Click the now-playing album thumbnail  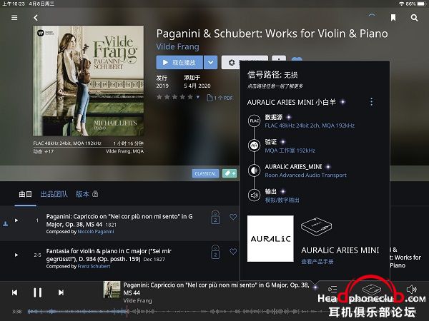point(112,290)
